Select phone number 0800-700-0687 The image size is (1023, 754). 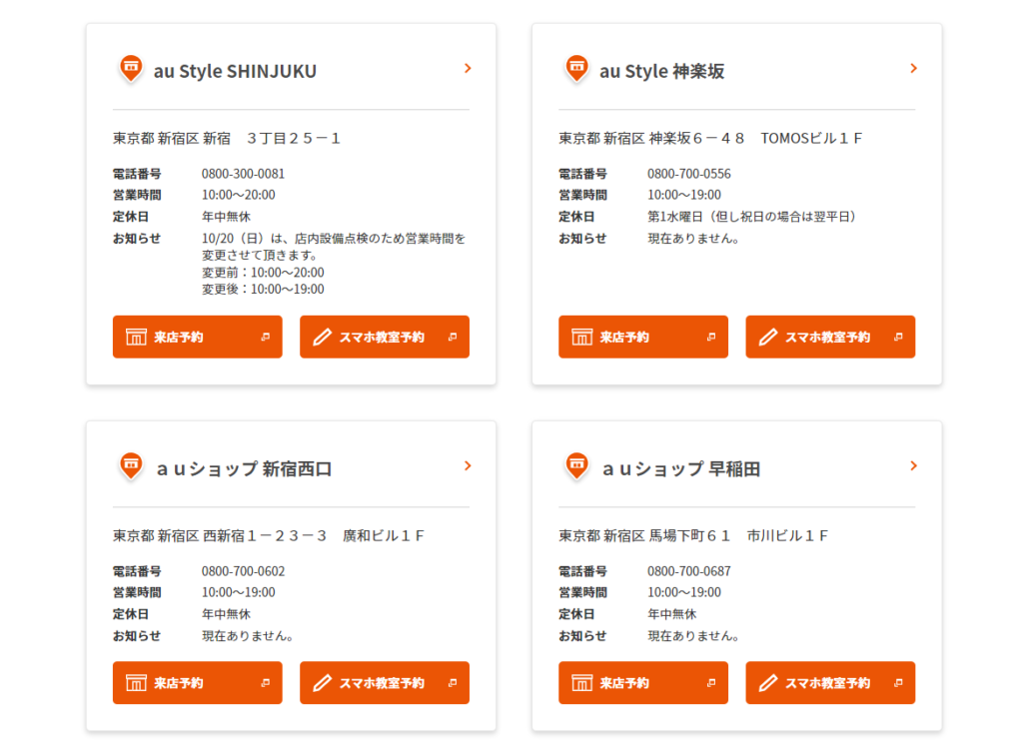pyautogui.click(x=689, y=571)
